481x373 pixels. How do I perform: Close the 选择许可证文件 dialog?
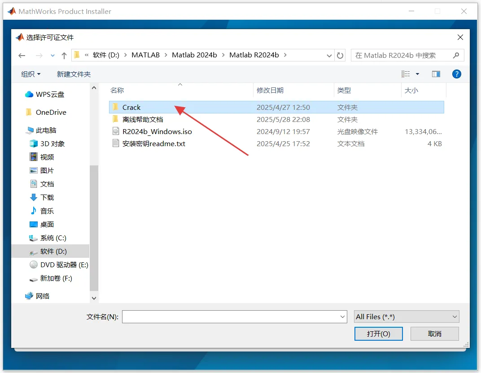(460, 37)
